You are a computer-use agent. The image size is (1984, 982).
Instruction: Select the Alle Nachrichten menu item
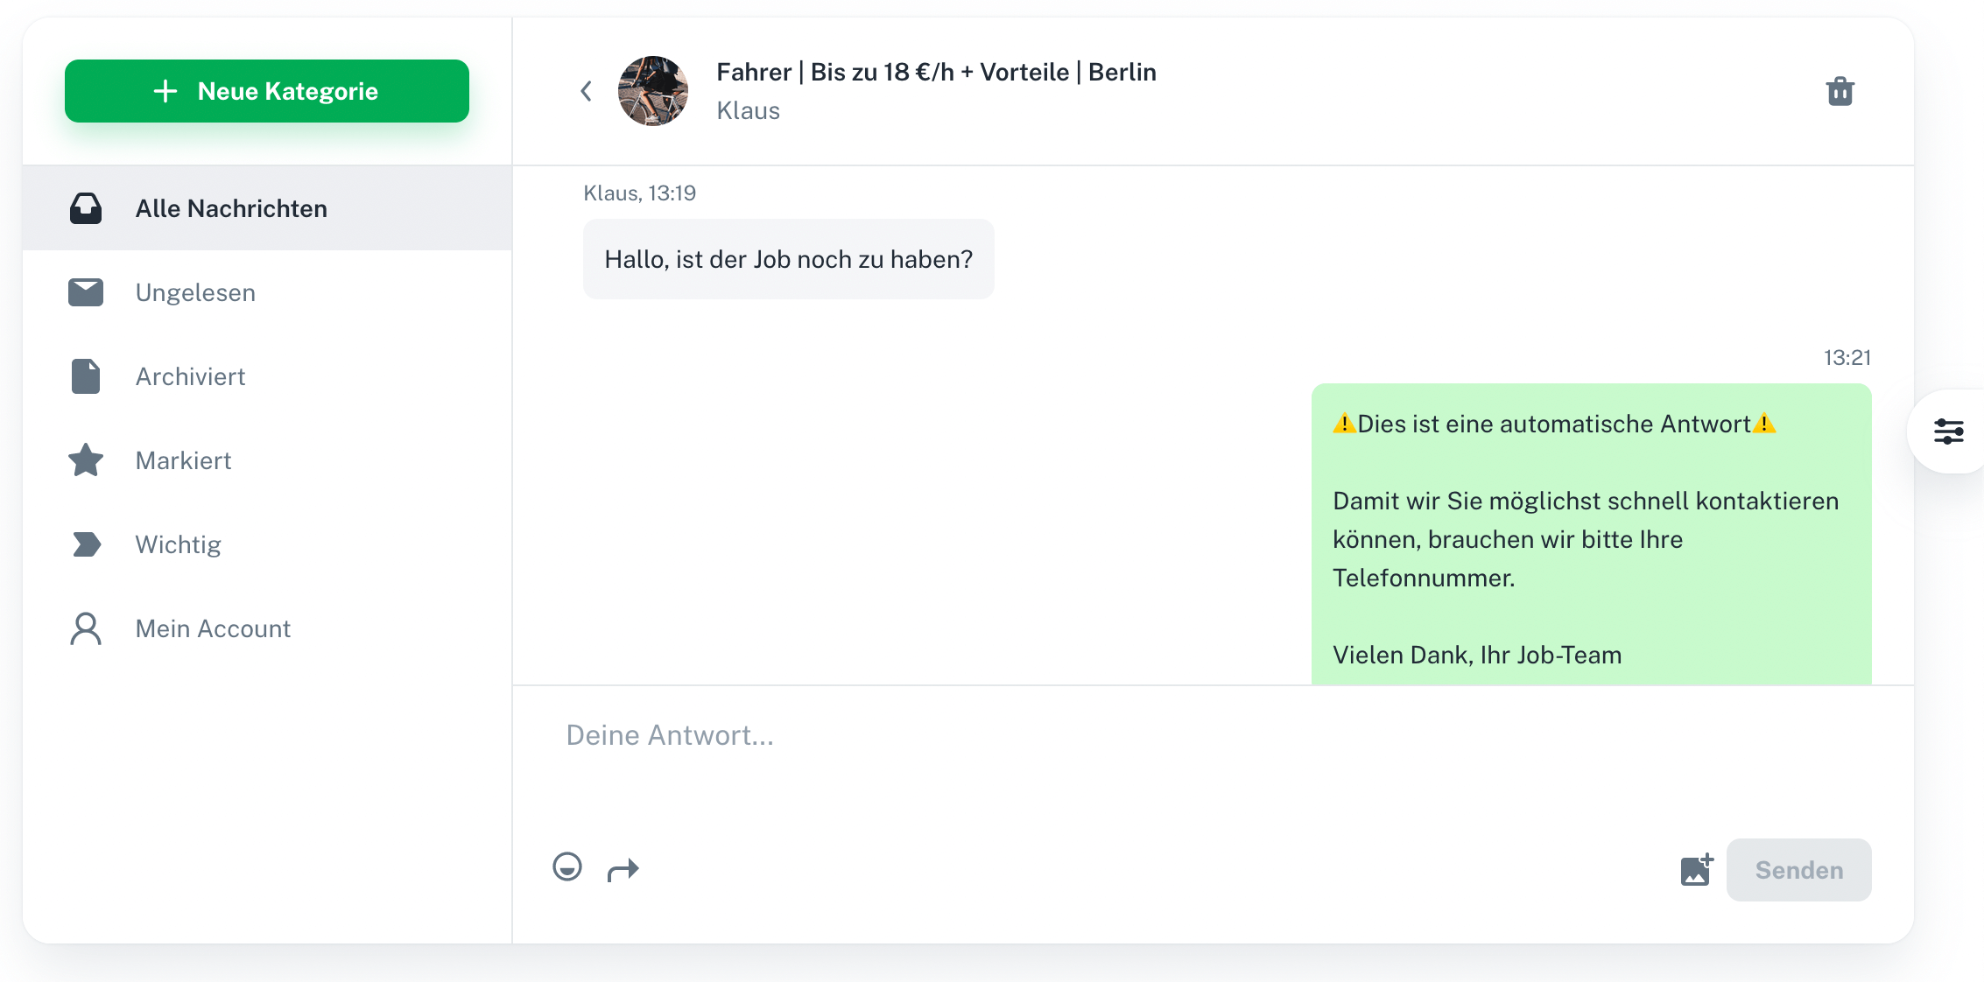coord(267,208)
